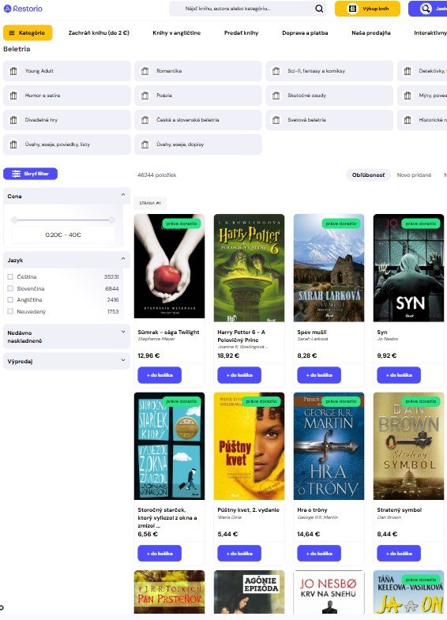Image resolution: width=447 pixels, height=620 pixels.
Task: Click the Poézia category icon
Action: (145, 96)
